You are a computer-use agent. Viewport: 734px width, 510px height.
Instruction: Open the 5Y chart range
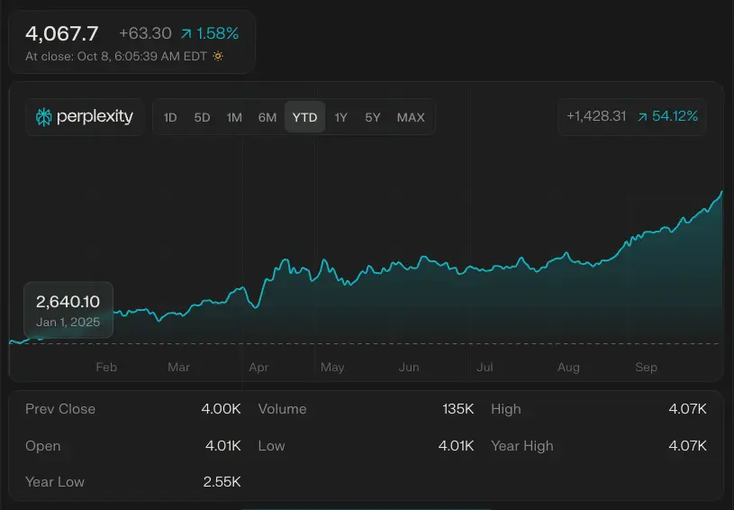tap(373, 117)
